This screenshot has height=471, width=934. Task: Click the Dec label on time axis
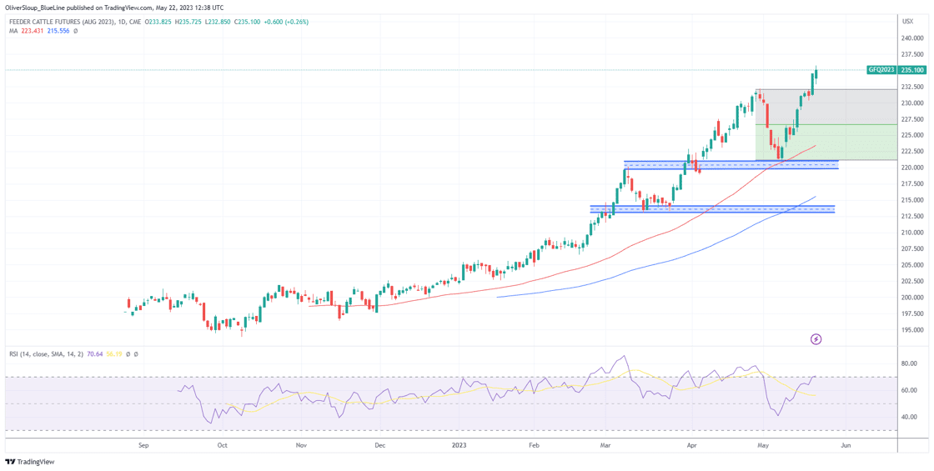click(379, 445)
